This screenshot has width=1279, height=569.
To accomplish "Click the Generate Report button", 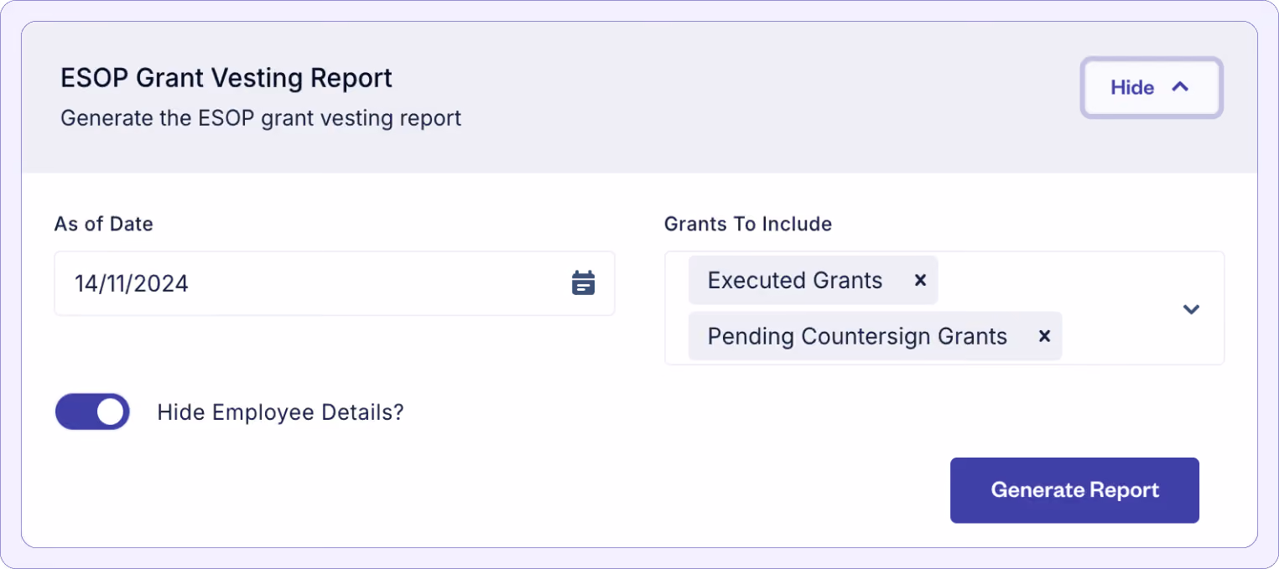I will [x=1074, y=490].
